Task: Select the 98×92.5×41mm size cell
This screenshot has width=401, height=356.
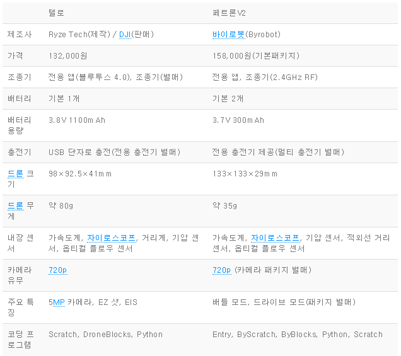Action: coord(80,174)
